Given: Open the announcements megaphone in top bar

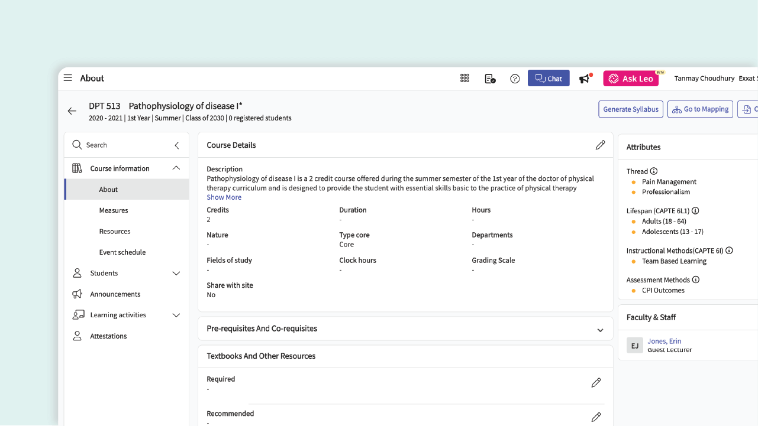Looking at the screenshot, I should tap(585, 78).
